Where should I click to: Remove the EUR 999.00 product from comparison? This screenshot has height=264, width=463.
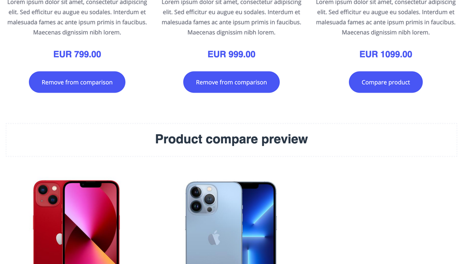click(232, 82)
